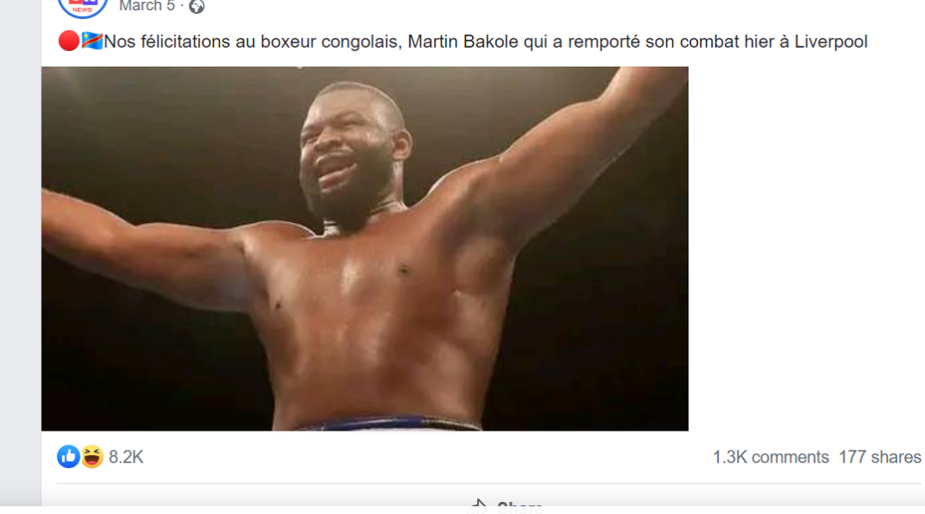This screenshot has height=514, width=925.
Task: Open the Martin Bakole boxer photo
Action: pos(365,249)
